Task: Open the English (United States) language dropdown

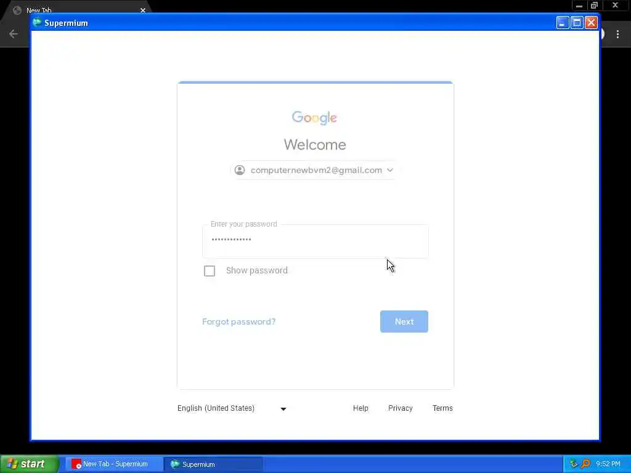Action: pyautogui.click(x=232, y=408)
